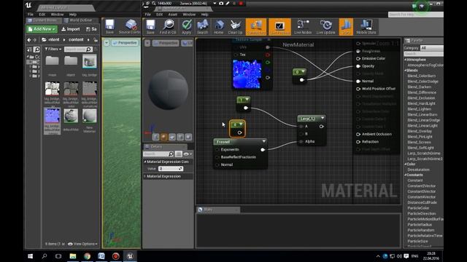The image size is (467, 262).
Task: Toggle the Connectors toolbar button
Action: tap(256, 27)
